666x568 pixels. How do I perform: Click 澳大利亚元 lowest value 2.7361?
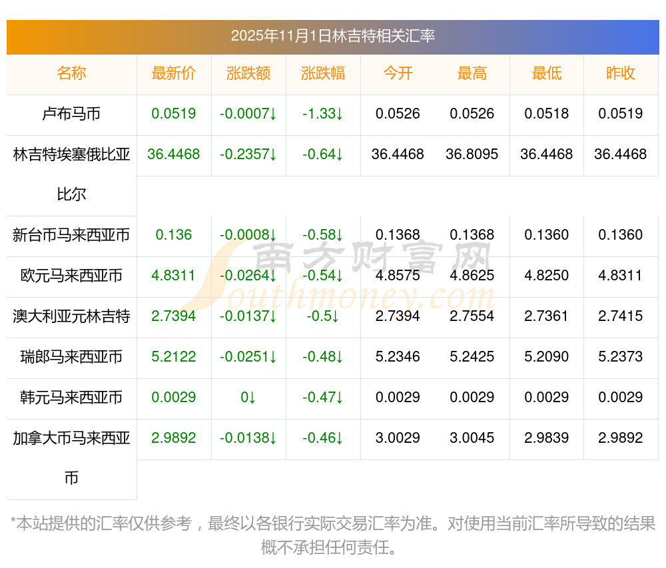click(x=547, y=316)
